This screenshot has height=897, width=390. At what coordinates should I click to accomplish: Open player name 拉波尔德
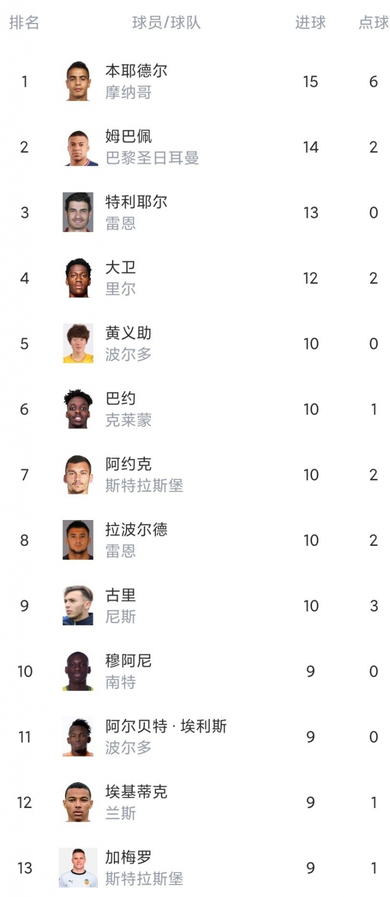coord(136,529)
